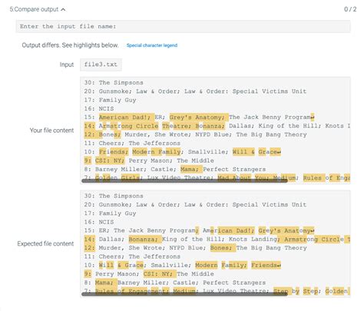This screenshot has height=311, width=364.
Task: Click 'Output differs. See highlights below.' message
Action: click(70, 45)
